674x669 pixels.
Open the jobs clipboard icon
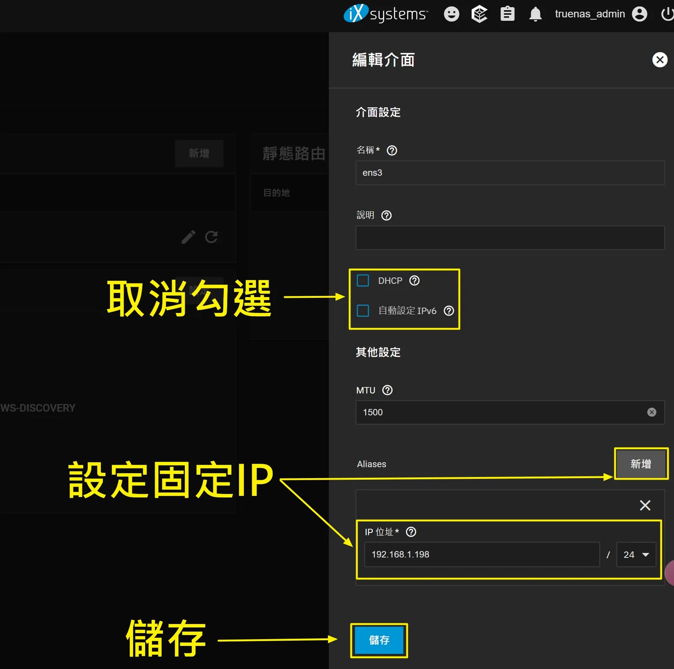(508, 14)
